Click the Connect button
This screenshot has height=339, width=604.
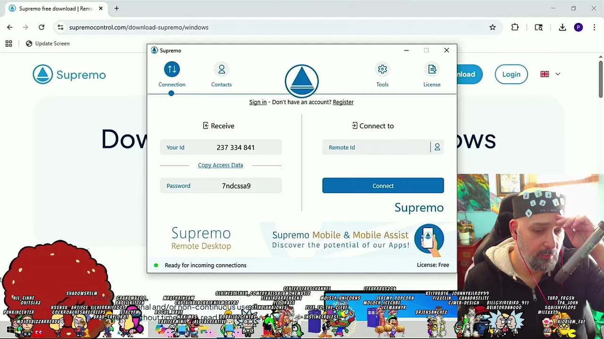coord(383,186)
